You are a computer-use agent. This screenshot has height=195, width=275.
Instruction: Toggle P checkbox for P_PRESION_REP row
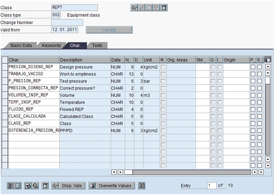(252, 81)
